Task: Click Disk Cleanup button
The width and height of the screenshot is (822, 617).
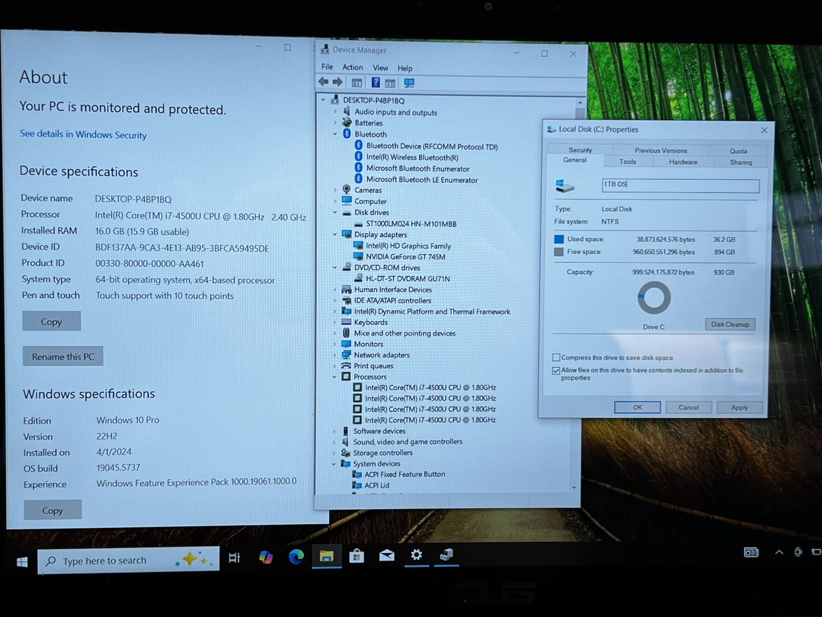Action: coord(730,324)
